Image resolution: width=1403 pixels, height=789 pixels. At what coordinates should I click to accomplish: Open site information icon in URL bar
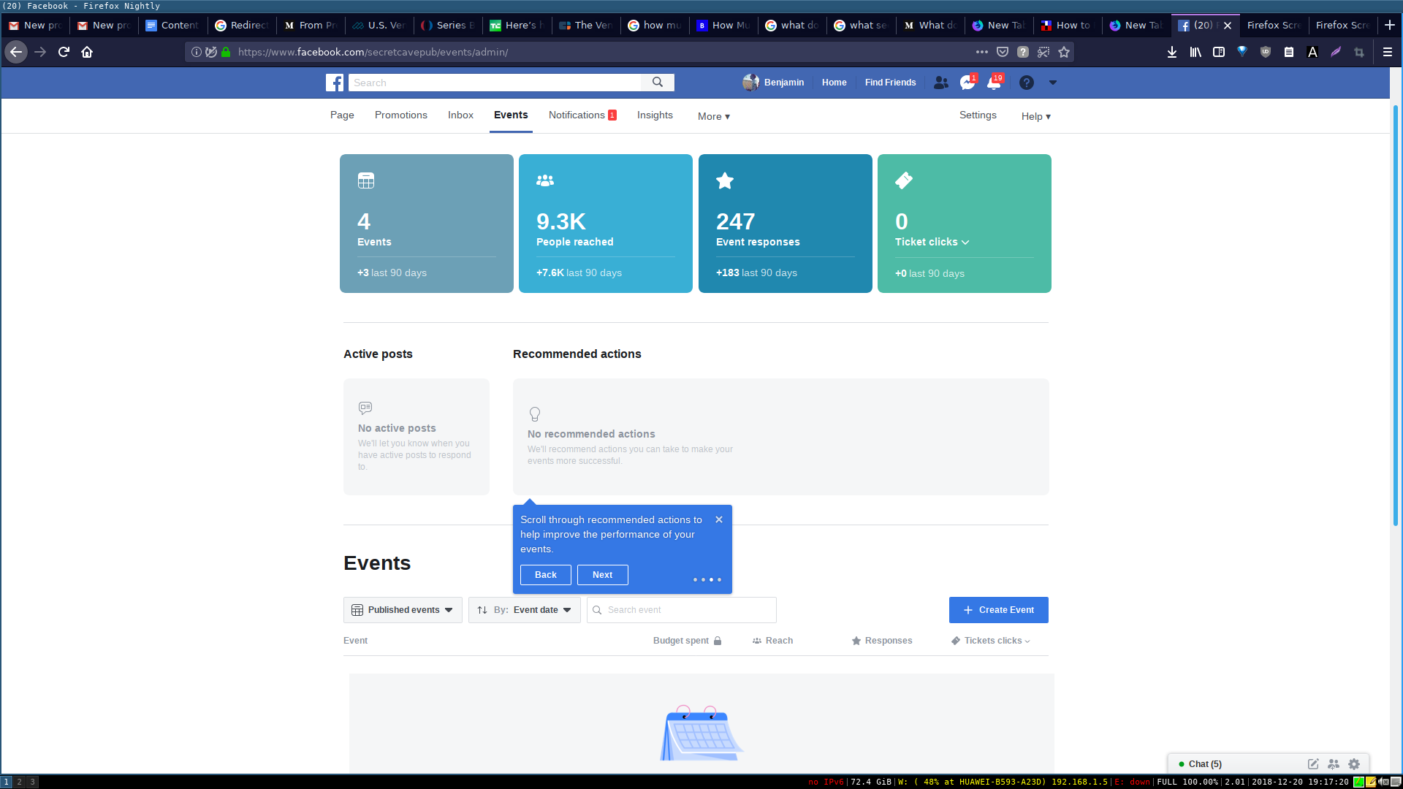pyautogui.click(x=196, y=52)
